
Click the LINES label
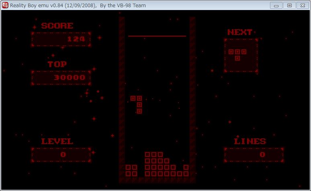250,141
